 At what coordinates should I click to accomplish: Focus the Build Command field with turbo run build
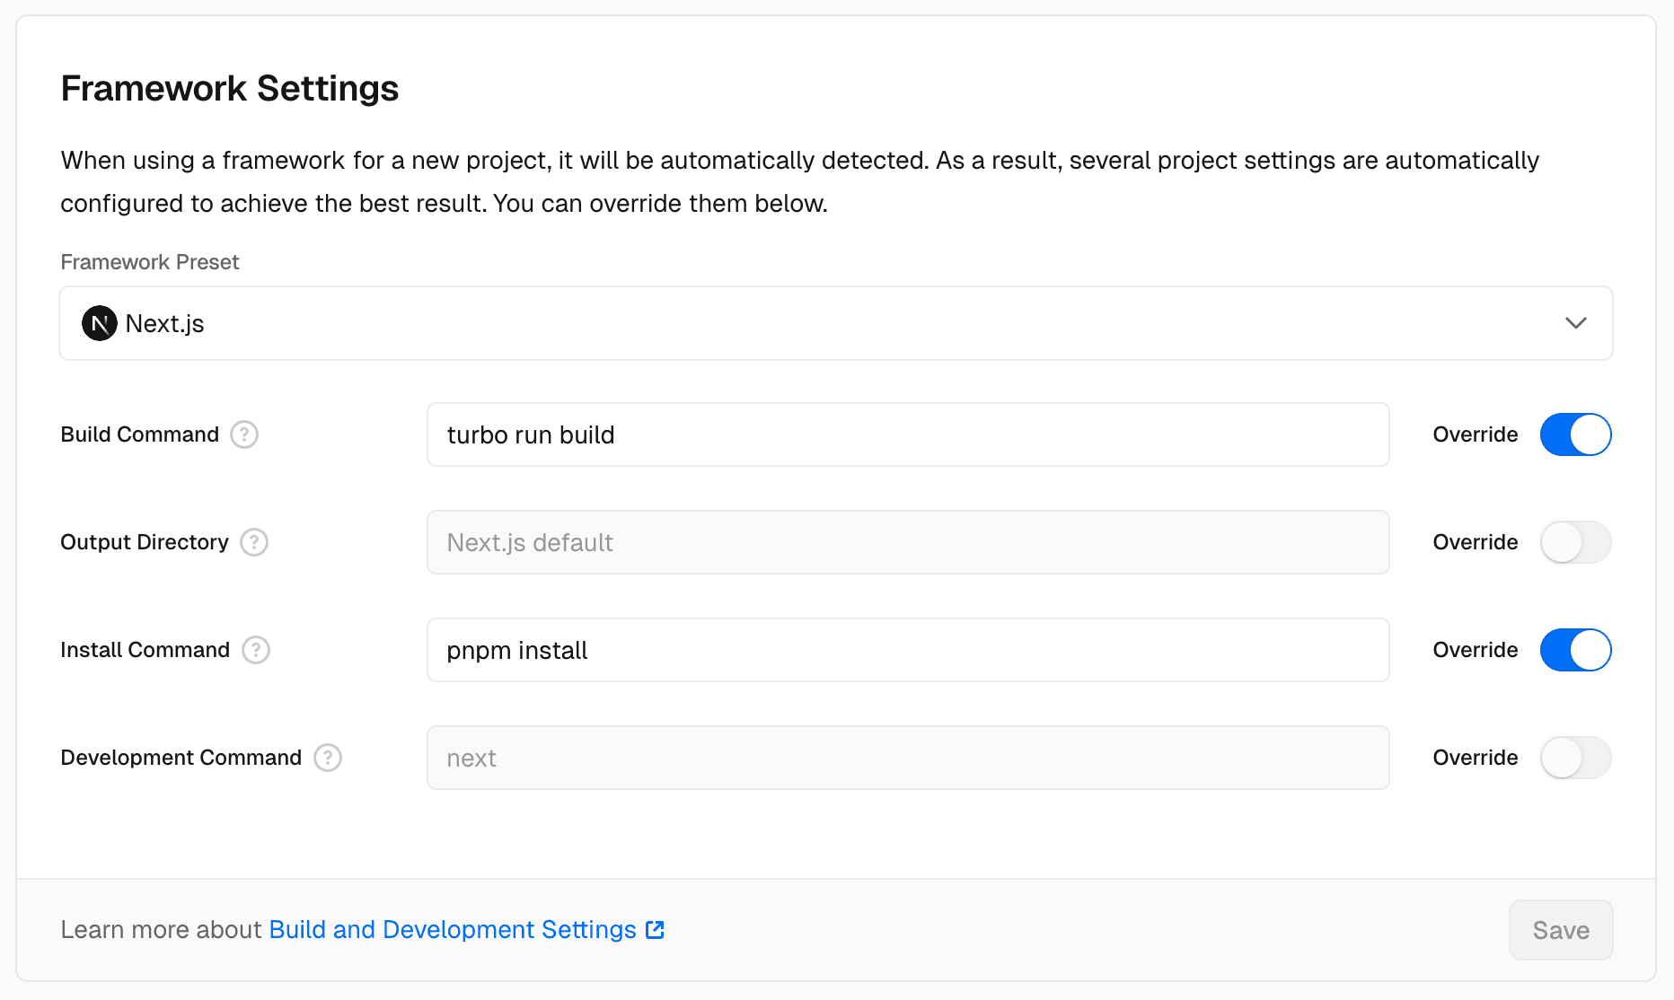tap(907, 434)
